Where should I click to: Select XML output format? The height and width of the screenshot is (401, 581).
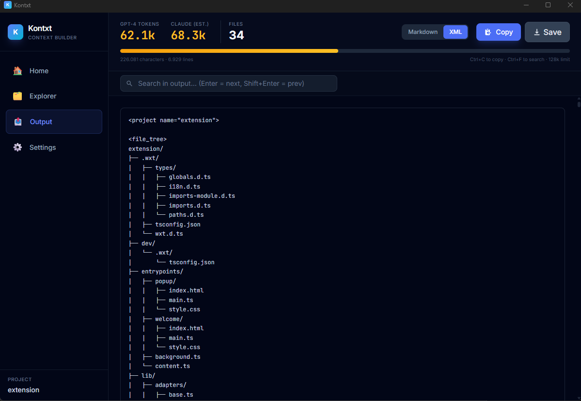click(x=455, y=32)
